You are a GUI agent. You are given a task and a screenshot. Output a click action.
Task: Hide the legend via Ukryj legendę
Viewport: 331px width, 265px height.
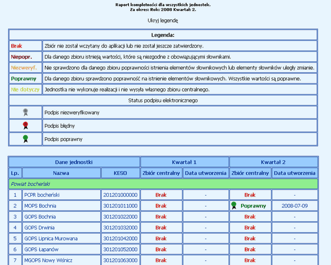(162, 20)
